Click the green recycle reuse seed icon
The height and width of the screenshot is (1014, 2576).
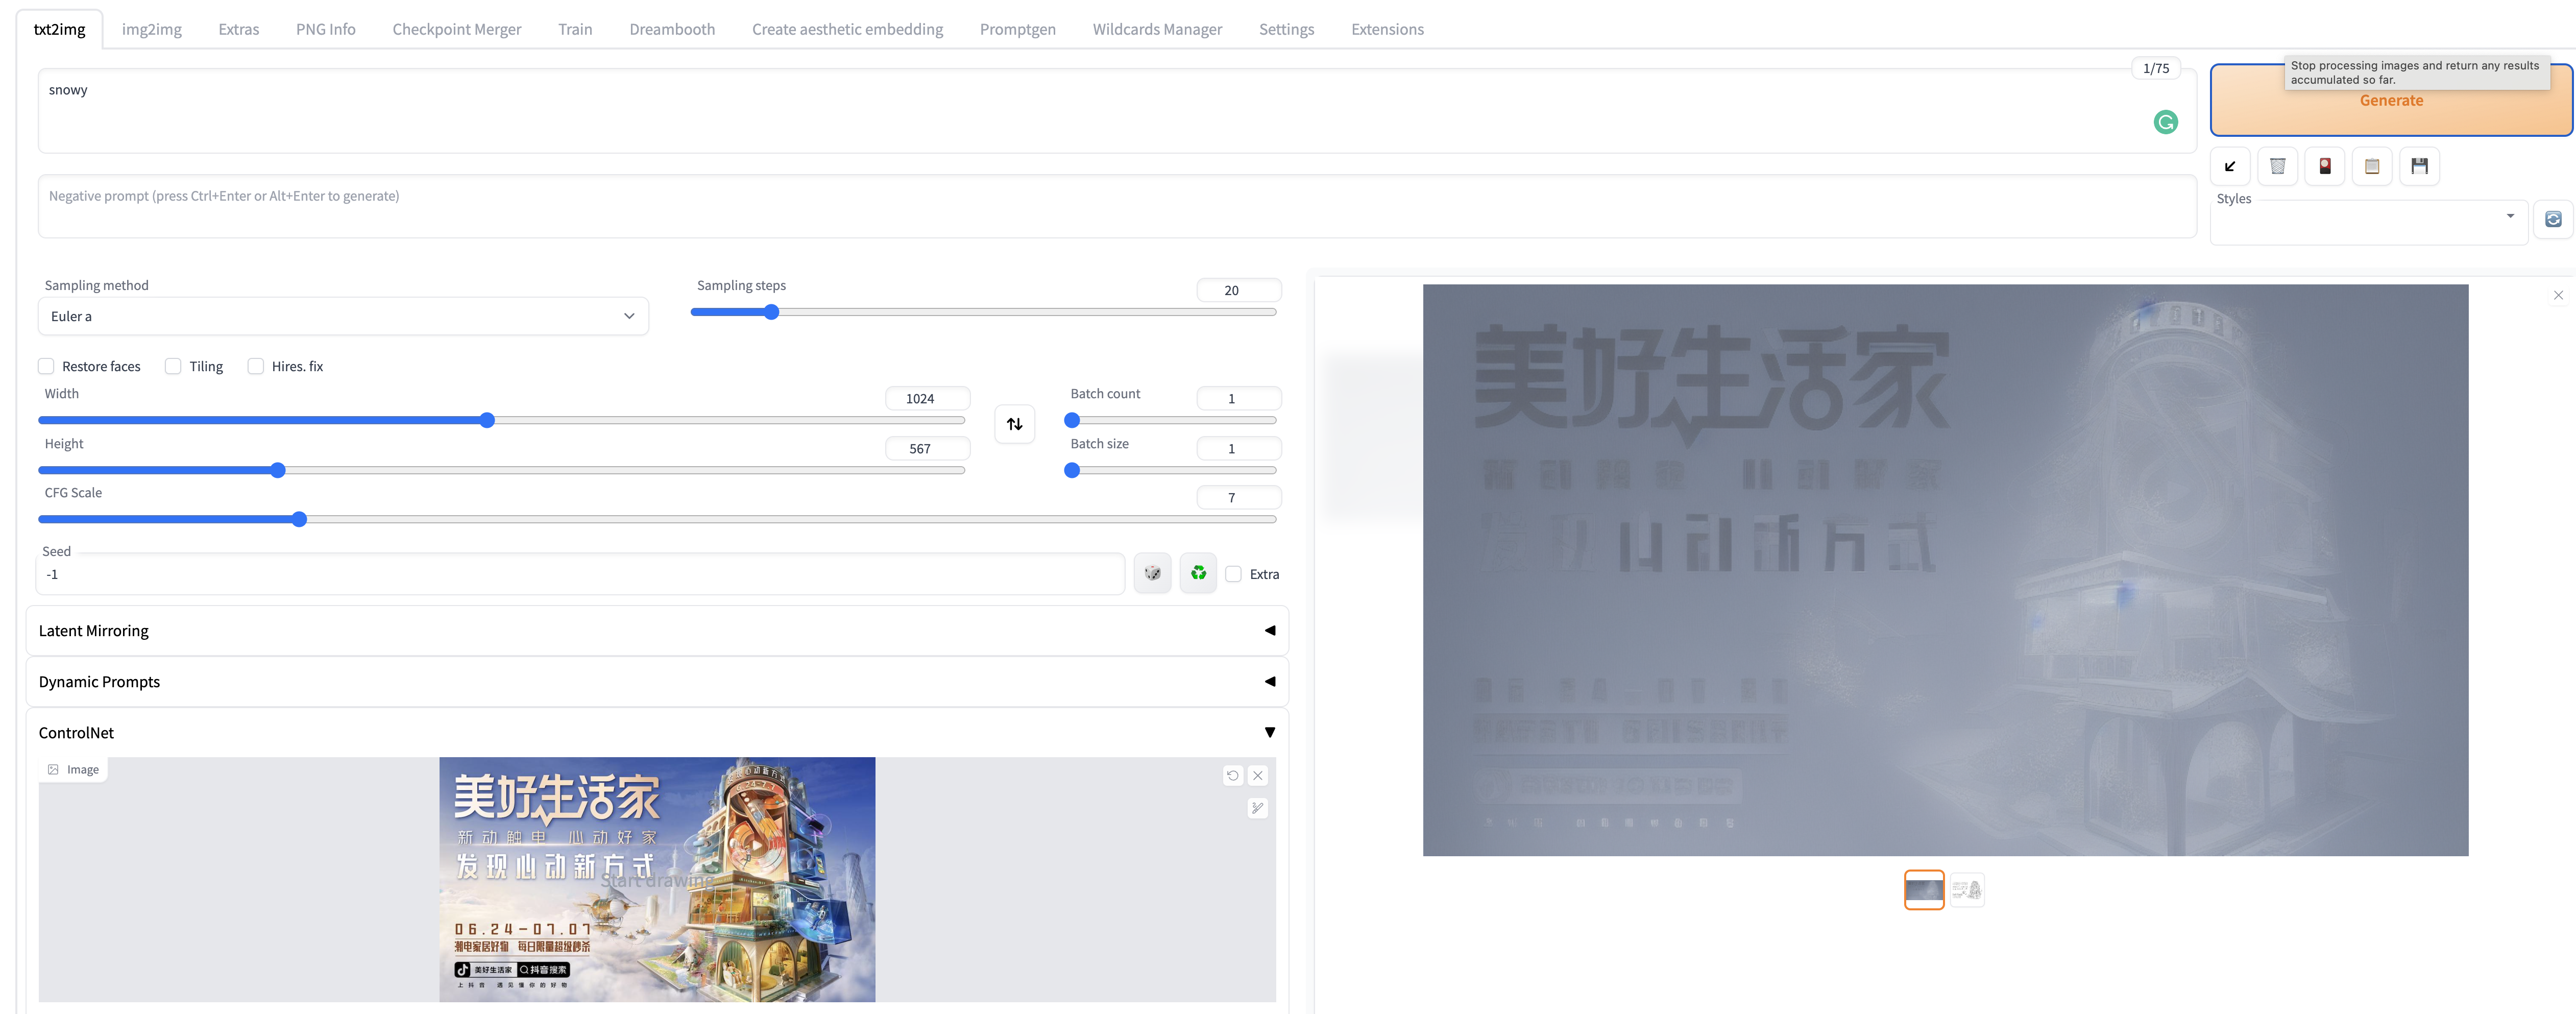[1198, 574]
